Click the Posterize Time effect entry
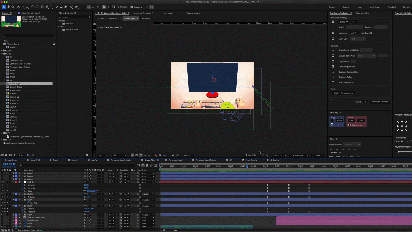The height and width of the screenshot is (232, 412). click(x=72, y=30)
